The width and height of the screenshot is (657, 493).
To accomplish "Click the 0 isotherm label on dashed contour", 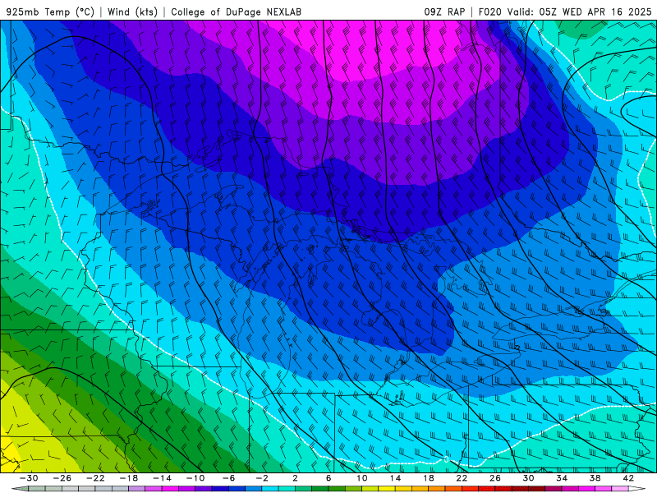I will pyautogui.click(x=447, y=459).
